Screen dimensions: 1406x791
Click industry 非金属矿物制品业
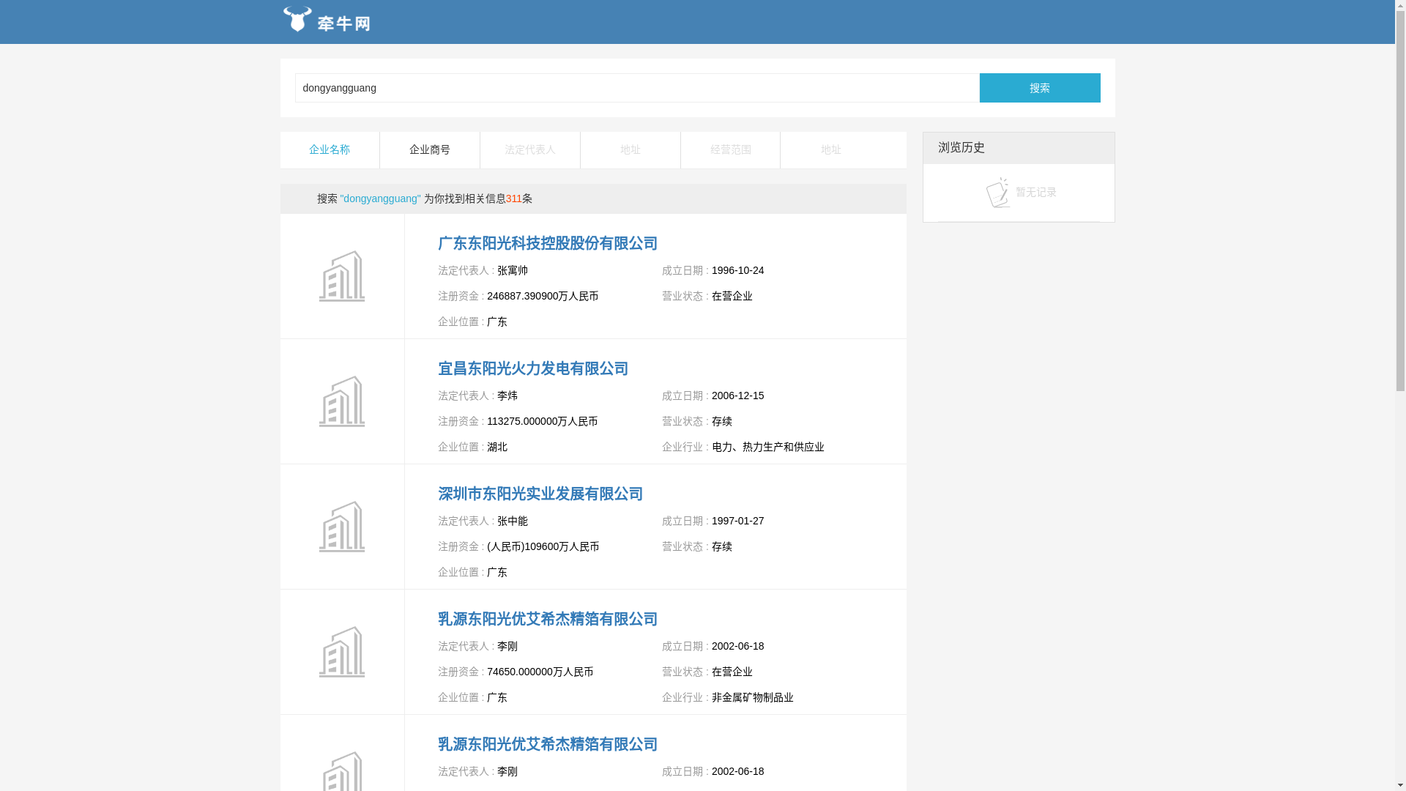click(753, 697)
